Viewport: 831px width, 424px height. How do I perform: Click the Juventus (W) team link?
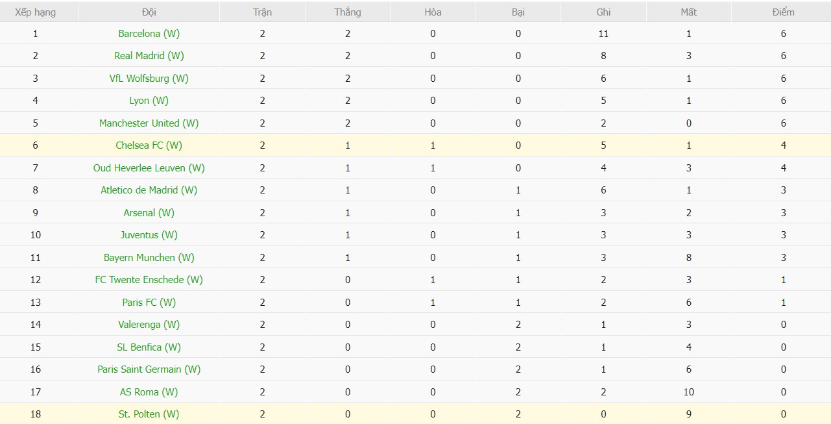click(149, 235)
